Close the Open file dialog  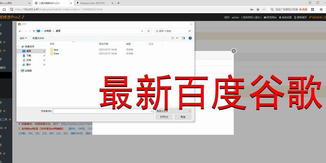coord(192,24)
